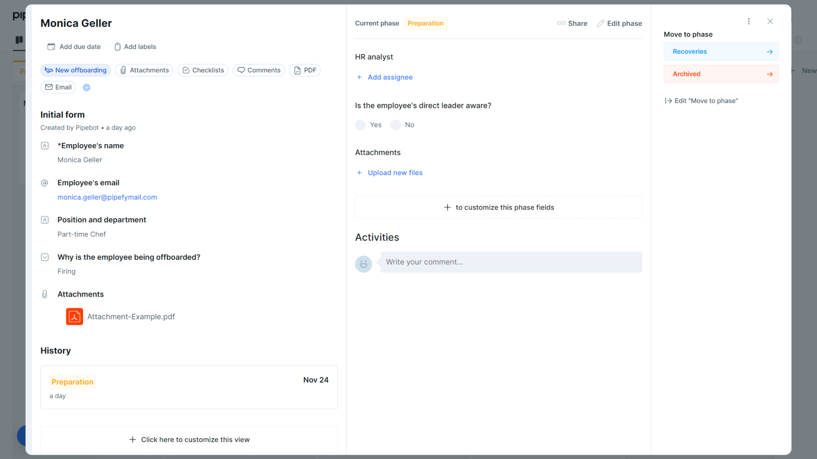Screen dimensions: 817x459
Task: Open the Checklists panel icon
Action: click(186, 70)
